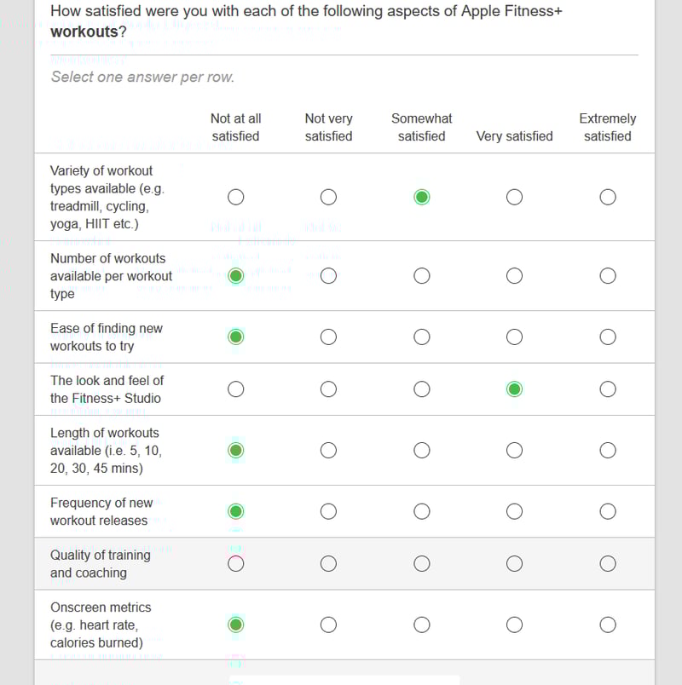Choose Extremely satisfied for Quality of training
The width and height of the screenshot is (682, 685).
tap(608, 563)
